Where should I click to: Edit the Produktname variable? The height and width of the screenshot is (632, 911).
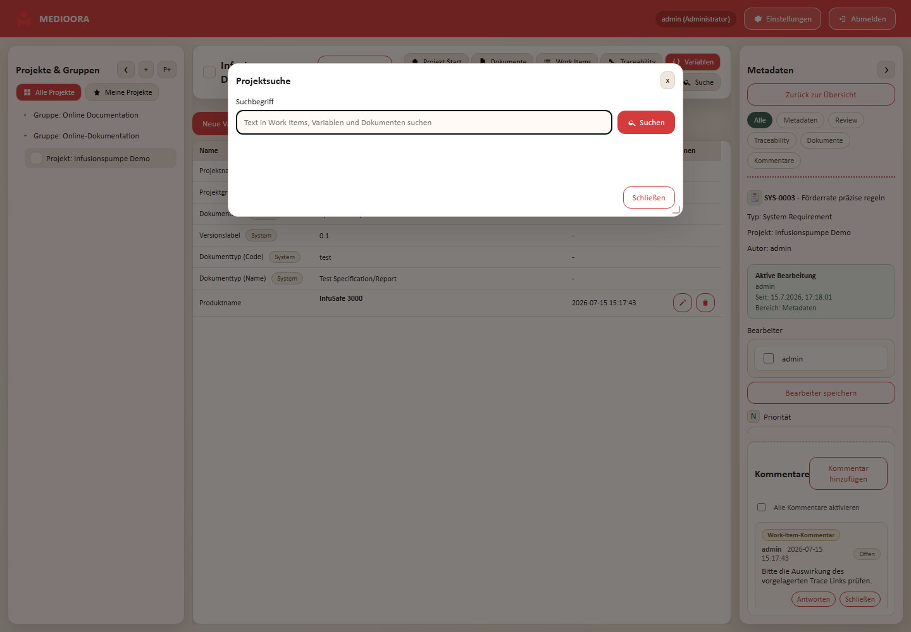click(x=683, y=303)
